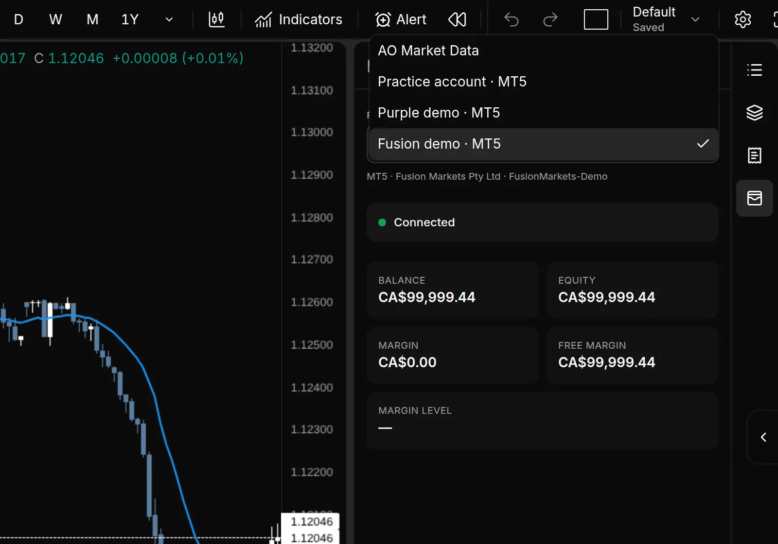Click the close price value C 1.12046
This screenshot has height=544, width=778.
click(69, 58)
